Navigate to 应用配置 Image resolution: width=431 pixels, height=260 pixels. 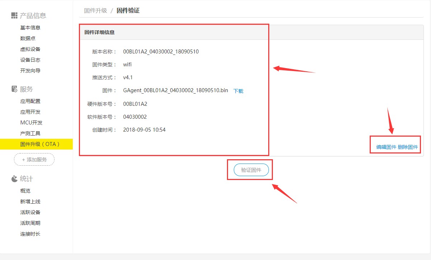coord(30,101)
